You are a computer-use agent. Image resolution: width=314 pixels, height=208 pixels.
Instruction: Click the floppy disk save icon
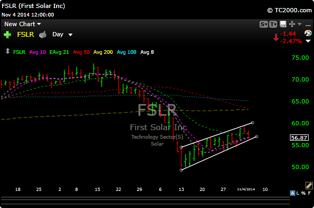pos(283,24)
